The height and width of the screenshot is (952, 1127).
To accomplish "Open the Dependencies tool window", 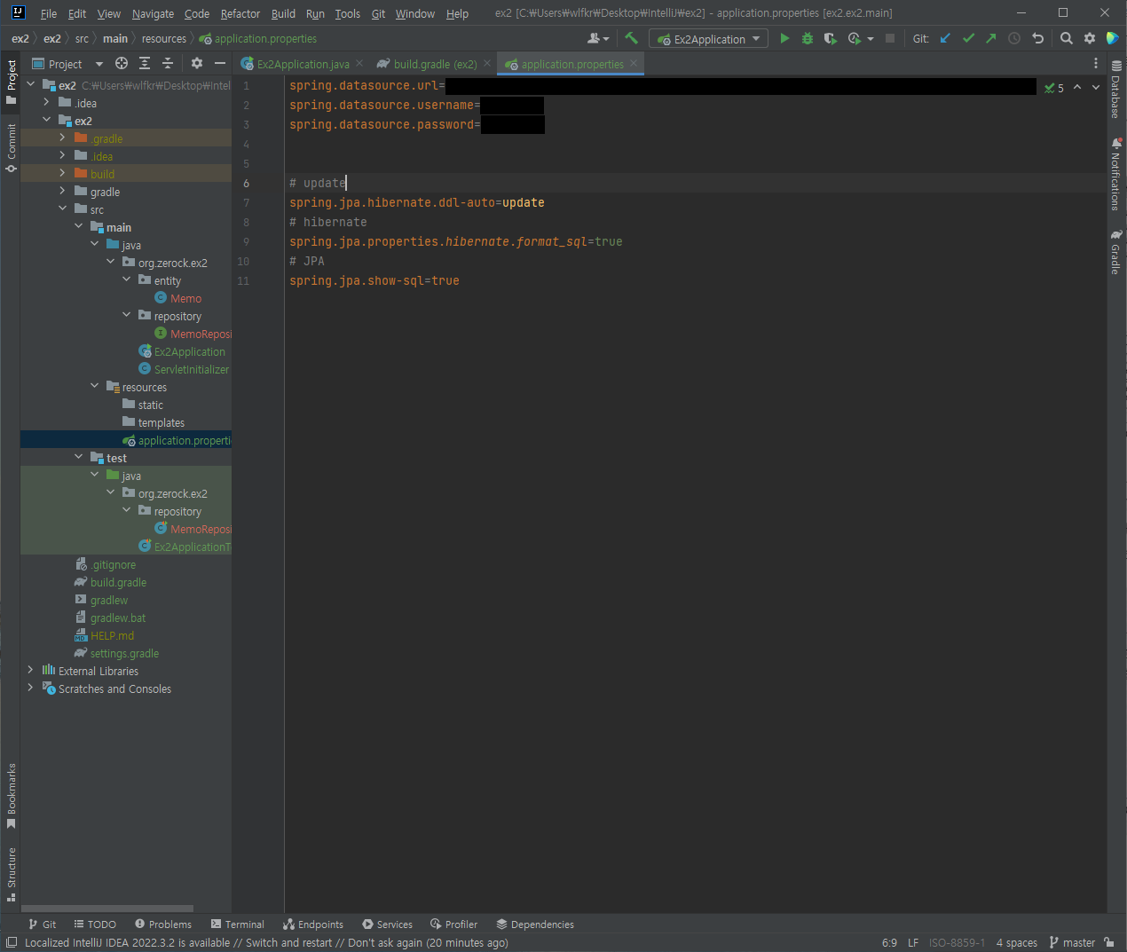I will pos(535,924).
